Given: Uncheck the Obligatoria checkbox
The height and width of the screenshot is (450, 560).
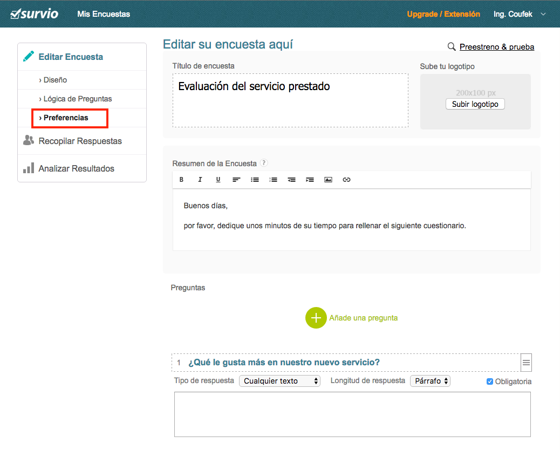Looking at the screenshot, I should pyautogui.click(x=490, y=381).
